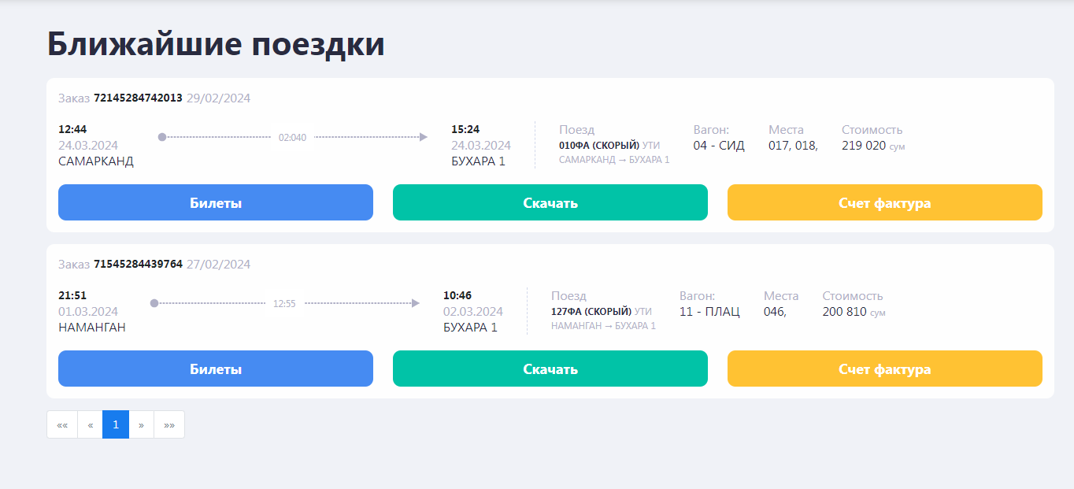Go to first page with «« button

62,424
